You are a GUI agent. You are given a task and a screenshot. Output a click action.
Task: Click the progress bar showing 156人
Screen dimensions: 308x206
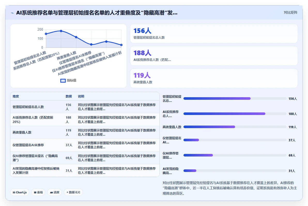click(x=235, y=98)
